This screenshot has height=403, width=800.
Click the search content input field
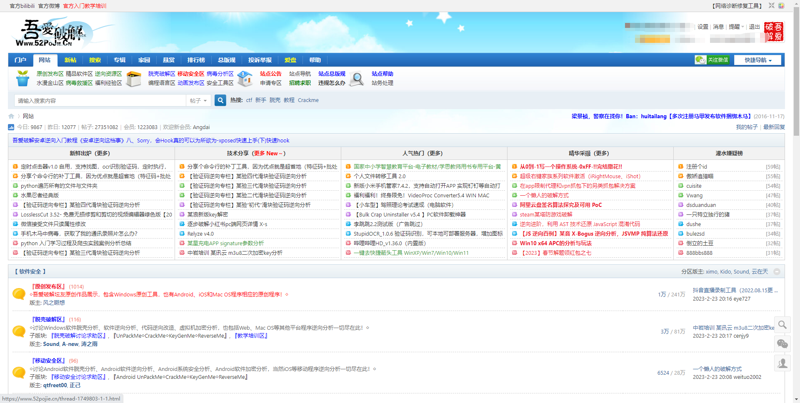point(100,100)
